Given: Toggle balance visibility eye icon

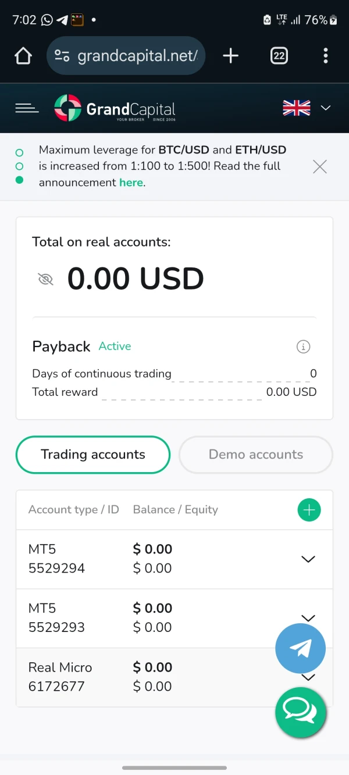Looking at the screenshot, I should [45, 280].
